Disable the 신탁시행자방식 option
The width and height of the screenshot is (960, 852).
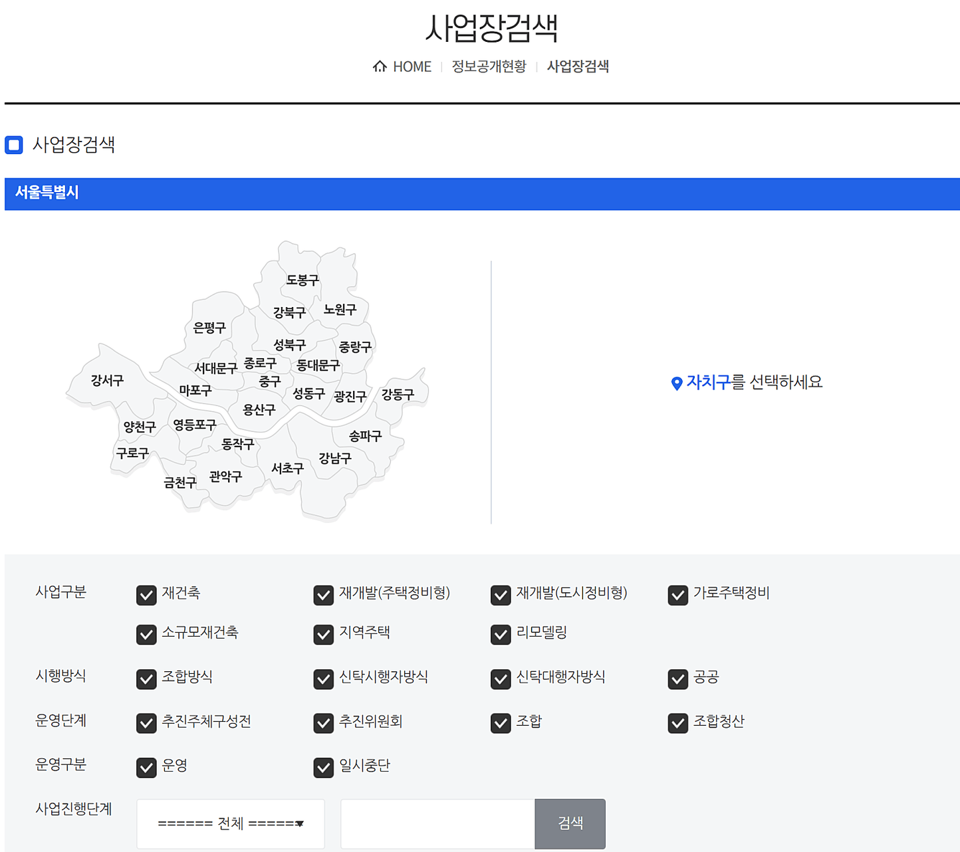(x=324, y=679)
